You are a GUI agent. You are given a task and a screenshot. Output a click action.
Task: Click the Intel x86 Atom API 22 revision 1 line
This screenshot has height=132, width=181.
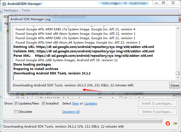point(76,34)
